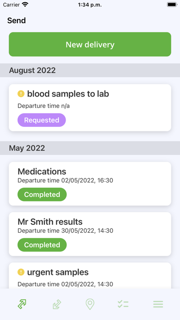Tap Completed badge on Medications delivery
180x320 pixels.
pyautogui.click(x=42, y=194)
